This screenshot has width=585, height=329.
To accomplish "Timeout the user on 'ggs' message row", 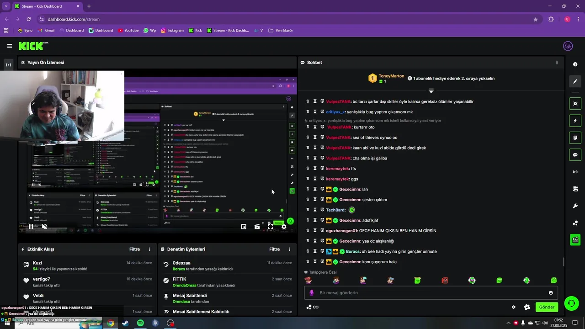I will pyautogui.click(x=315, y=179).
